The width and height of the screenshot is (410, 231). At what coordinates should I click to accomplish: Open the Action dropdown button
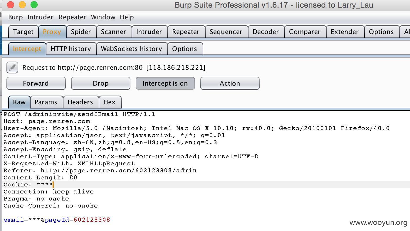230,83
